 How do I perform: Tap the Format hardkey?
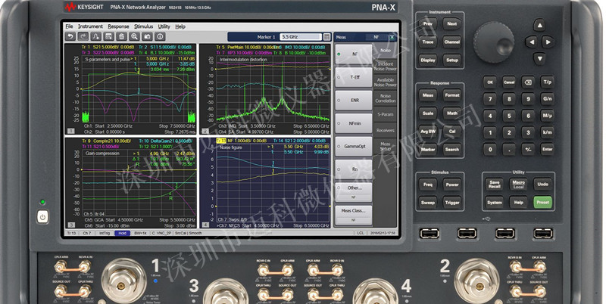tap(451, 95)
